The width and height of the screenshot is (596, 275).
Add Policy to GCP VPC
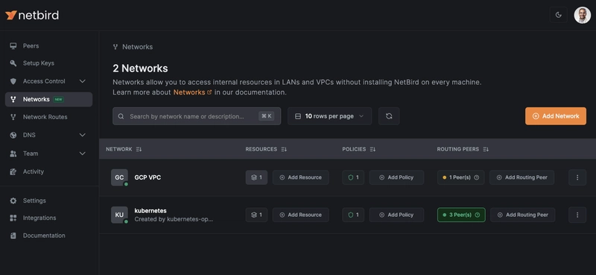[x=396, y=177]
